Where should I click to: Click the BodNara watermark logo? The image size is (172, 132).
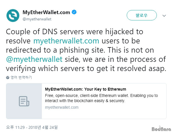[161, 129]
